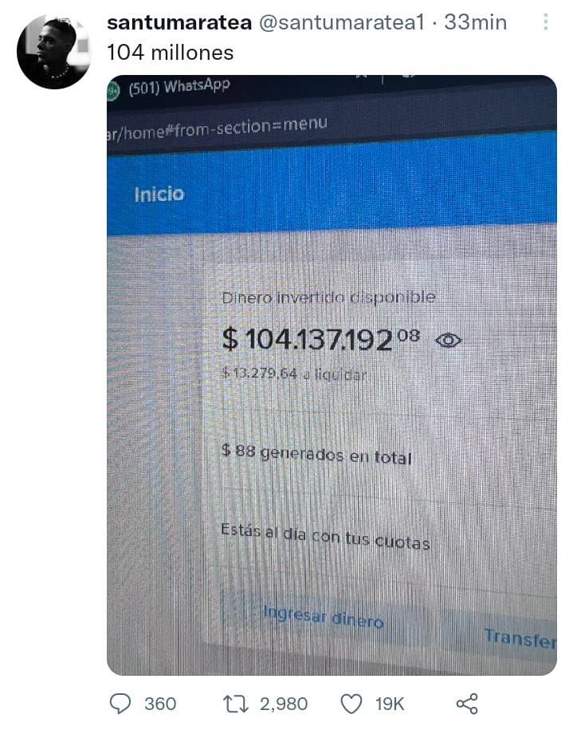Open the 33min timestamp link
565x730 pixels.
tap(475, 22)
